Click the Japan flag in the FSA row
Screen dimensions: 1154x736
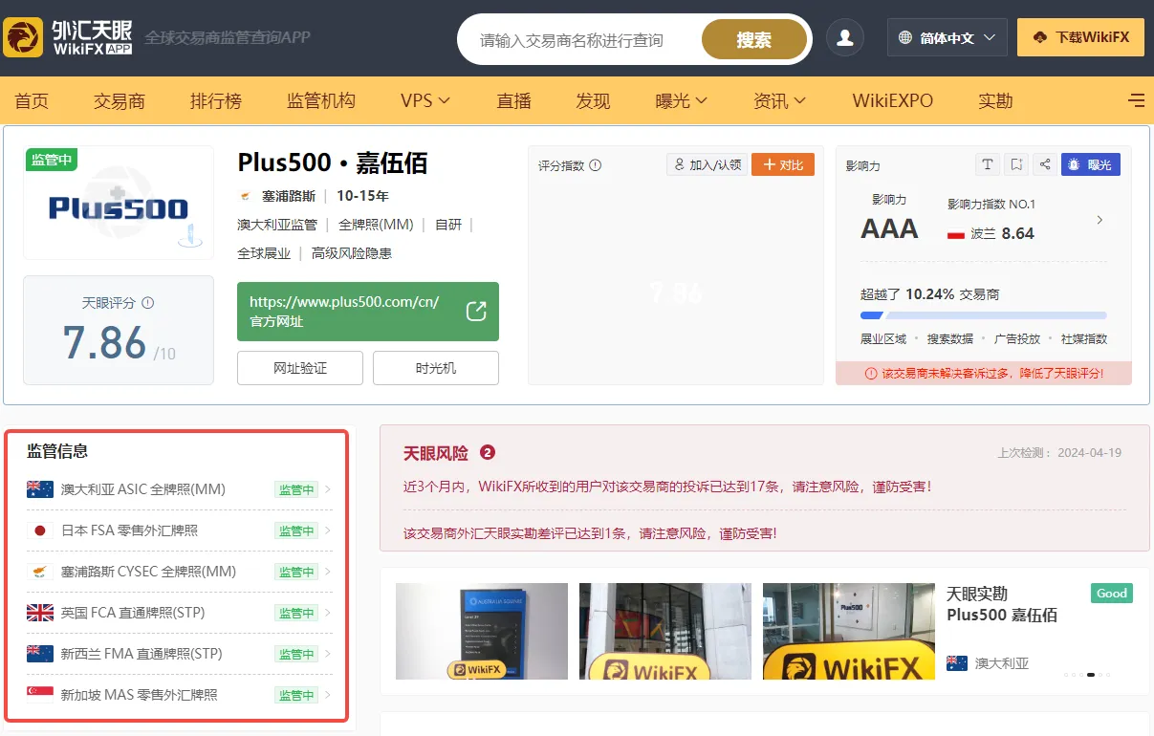40,530
